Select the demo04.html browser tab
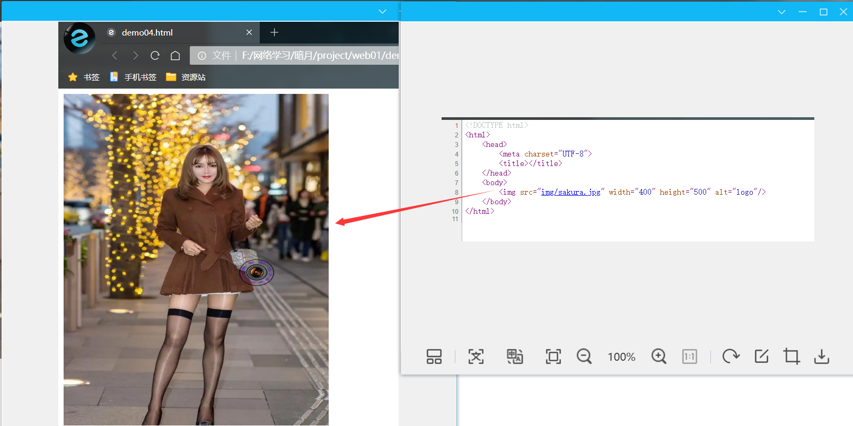This screenshot has height=426, width=853. pos(180,32)
